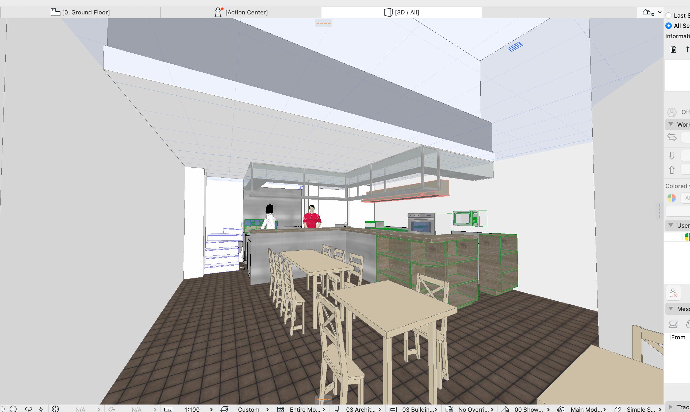Screen dimensions: 690x412
Task: Click the Send changes down-arrow icon
Action: click(x=672, y=156)
